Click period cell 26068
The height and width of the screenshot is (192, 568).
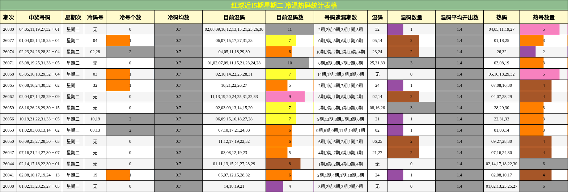(9, 74)
